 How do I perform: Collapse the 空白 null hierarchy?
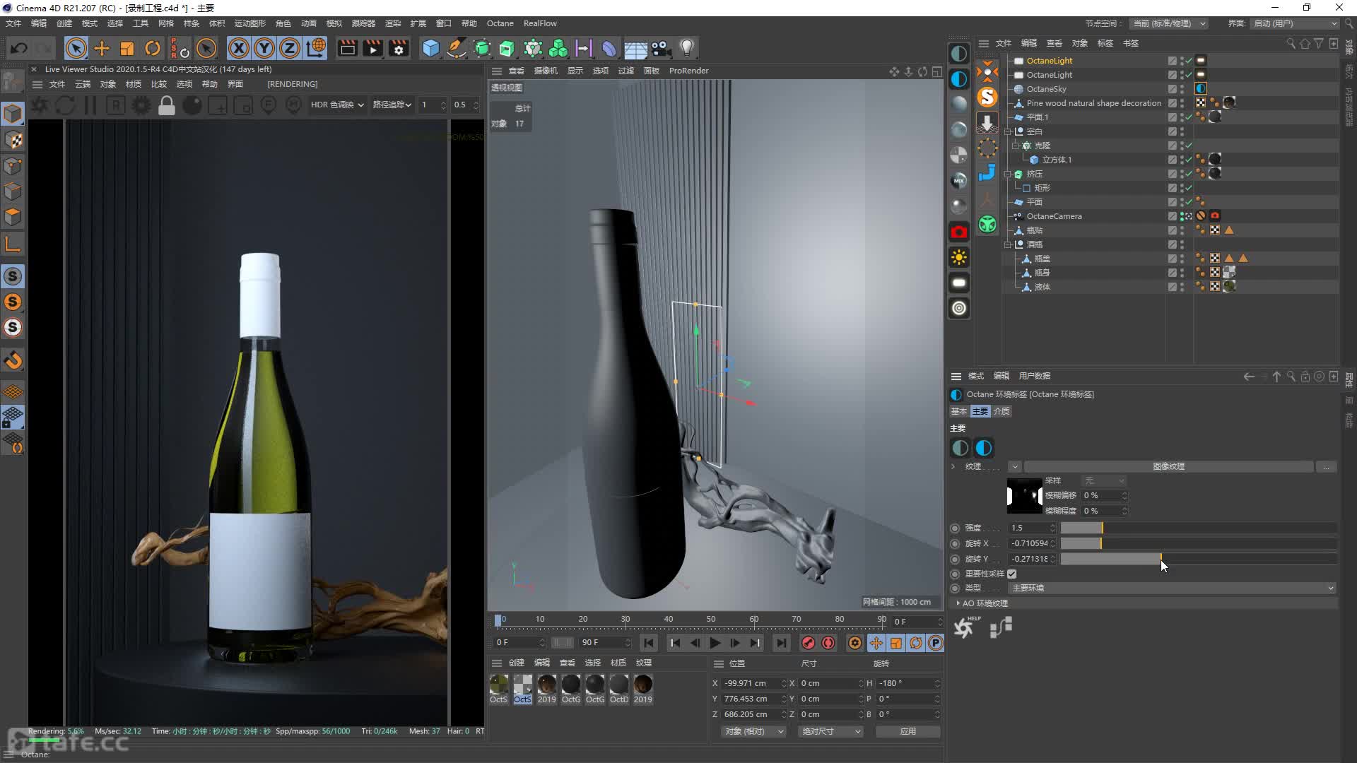pos(1008,131)
